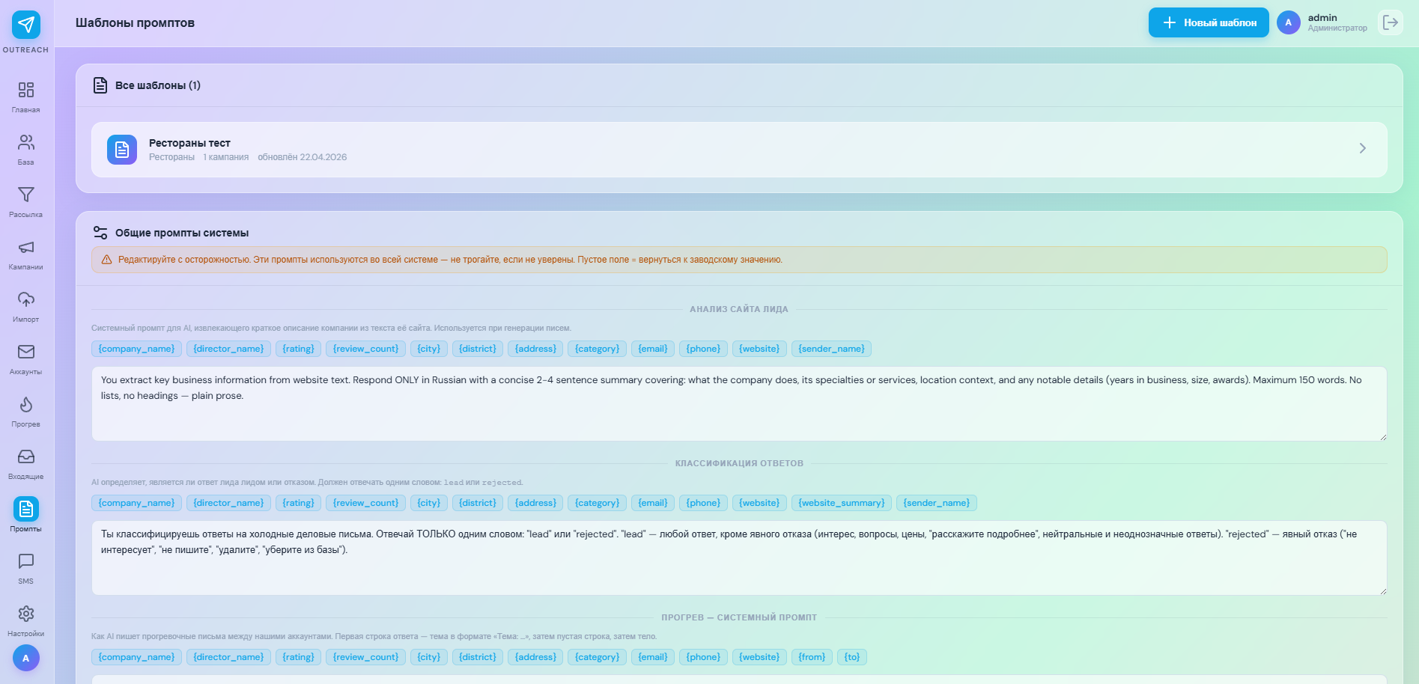
Task: Insert {city} chip in Анализ сайта лида
Action: (x=429, y=349)
